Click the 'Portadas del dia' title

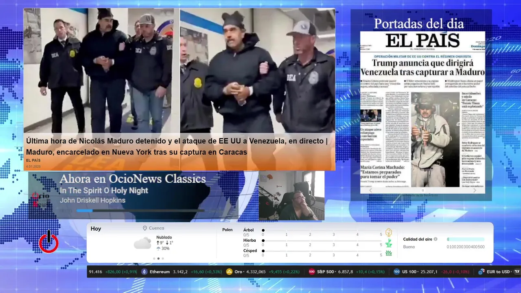click(419, 24)
